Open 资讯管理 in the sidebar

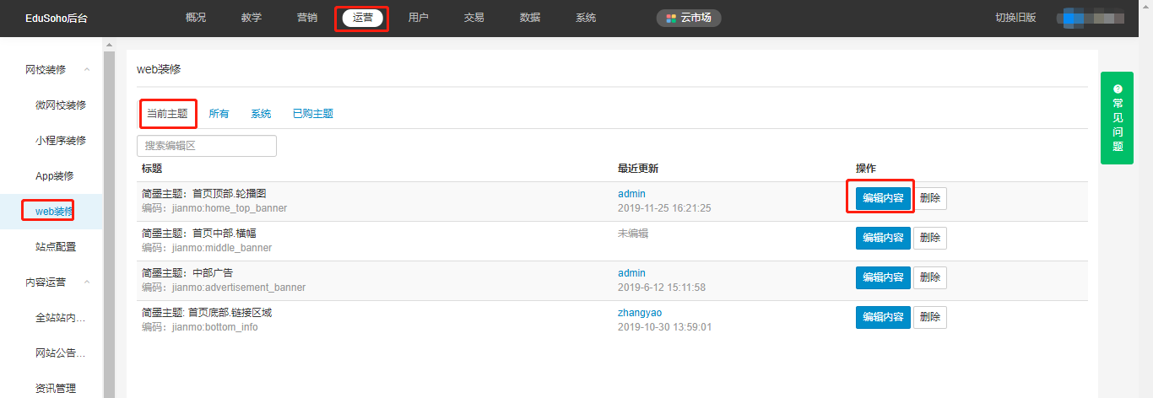56,389
